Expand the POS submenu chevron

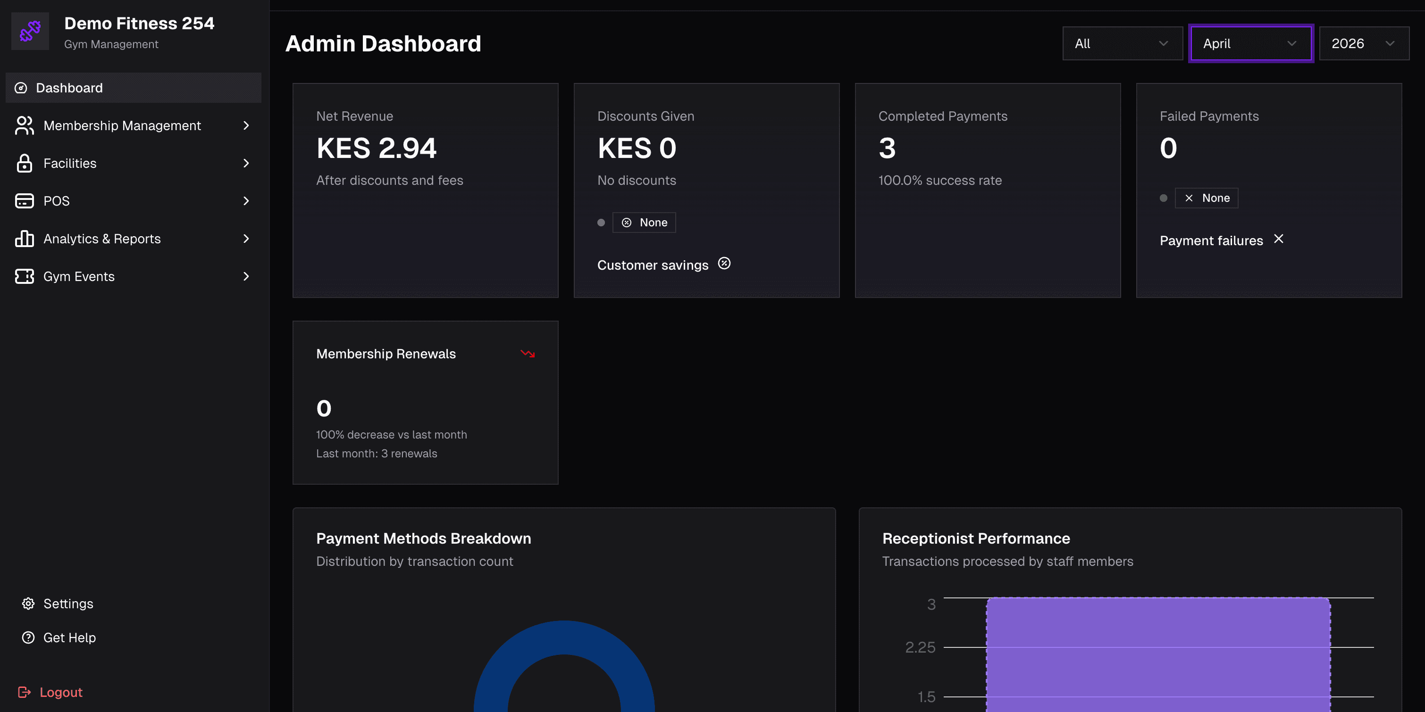pos(246,201)
